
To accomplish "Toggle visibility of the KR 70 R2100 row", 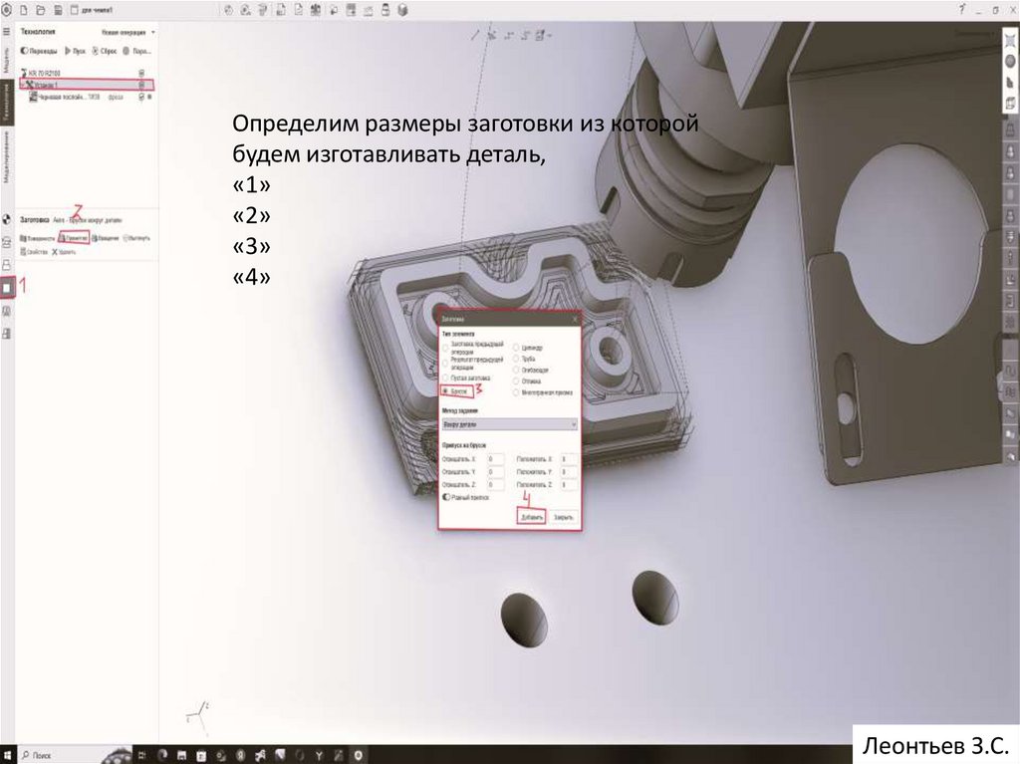I will point(141,73).
